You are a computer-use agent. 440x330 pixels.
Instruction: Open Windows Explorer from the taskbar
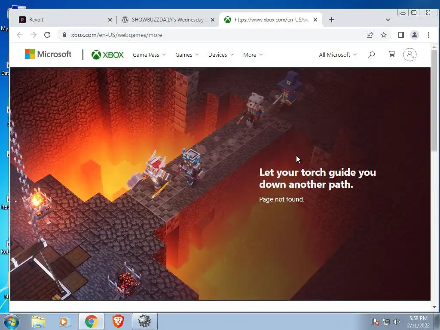point(38,321)
